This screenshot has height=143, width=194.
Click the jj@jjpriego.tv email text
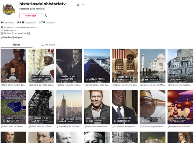click(x=10, y=30)
